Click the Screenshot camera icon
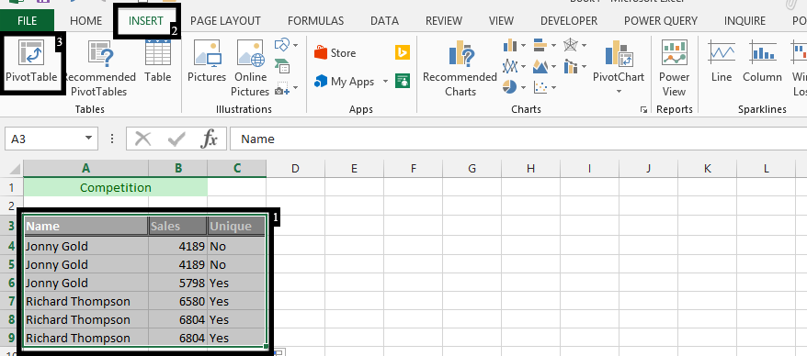The height and width of the screenshot is (356, 807). (x=281, y=88)
